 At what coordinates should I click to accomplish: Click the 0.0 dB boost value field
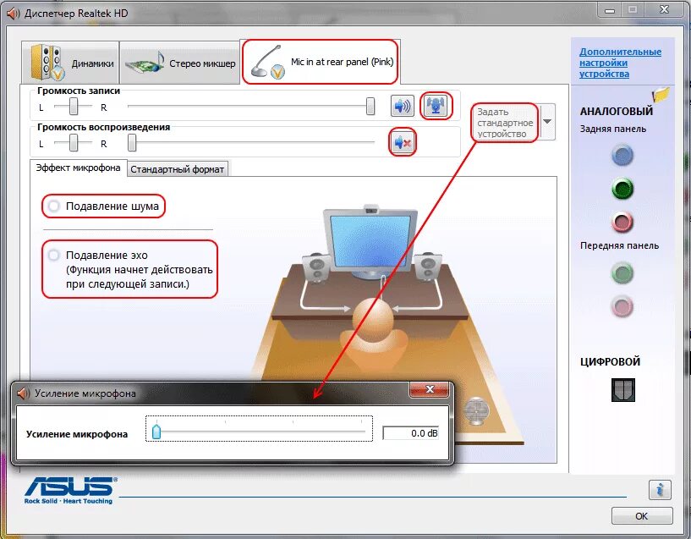coord(411,433)
